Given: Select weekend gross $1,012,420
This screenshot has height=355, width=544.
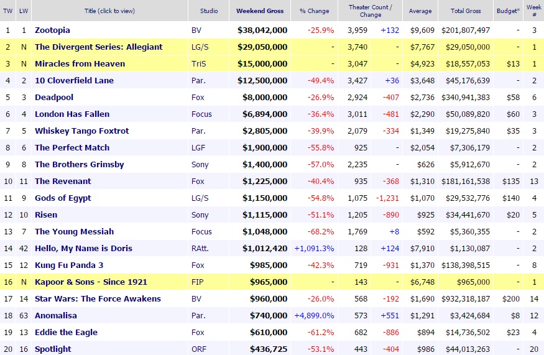Looking at the screenshot, I should pyautogui.click(x=265, y=249).
